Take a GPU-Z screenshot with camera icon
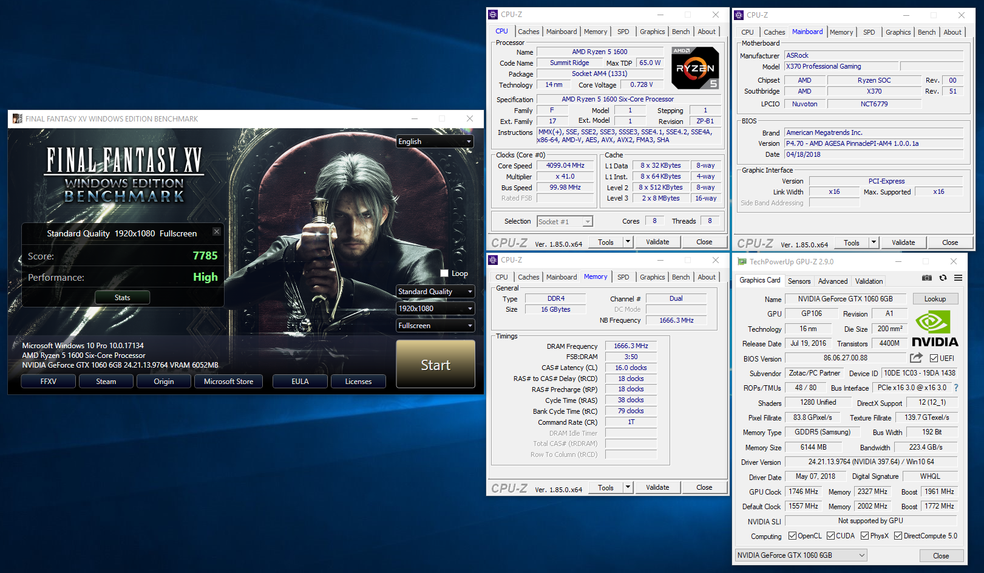Viewport: 984px width, 573px height. click(927, 278)
